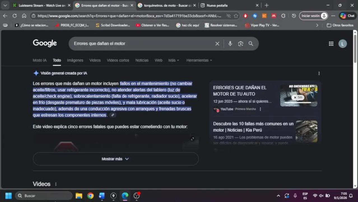Copy link icon after the AI overview paragraph
This screenshot has height=202, width=358.
(113, 115)
